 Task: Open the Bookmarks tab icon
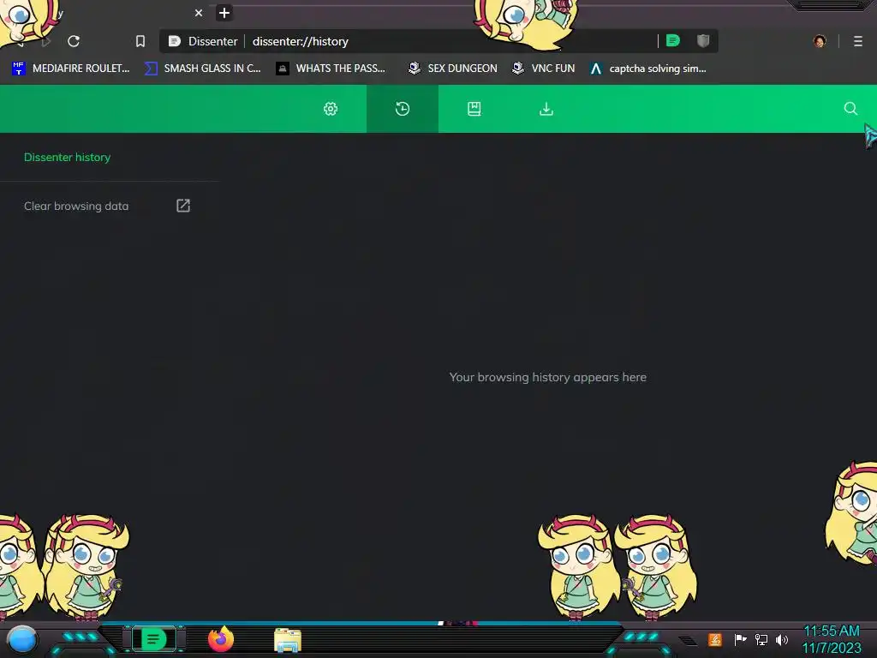pyautogui.click(x=474, y=109)
